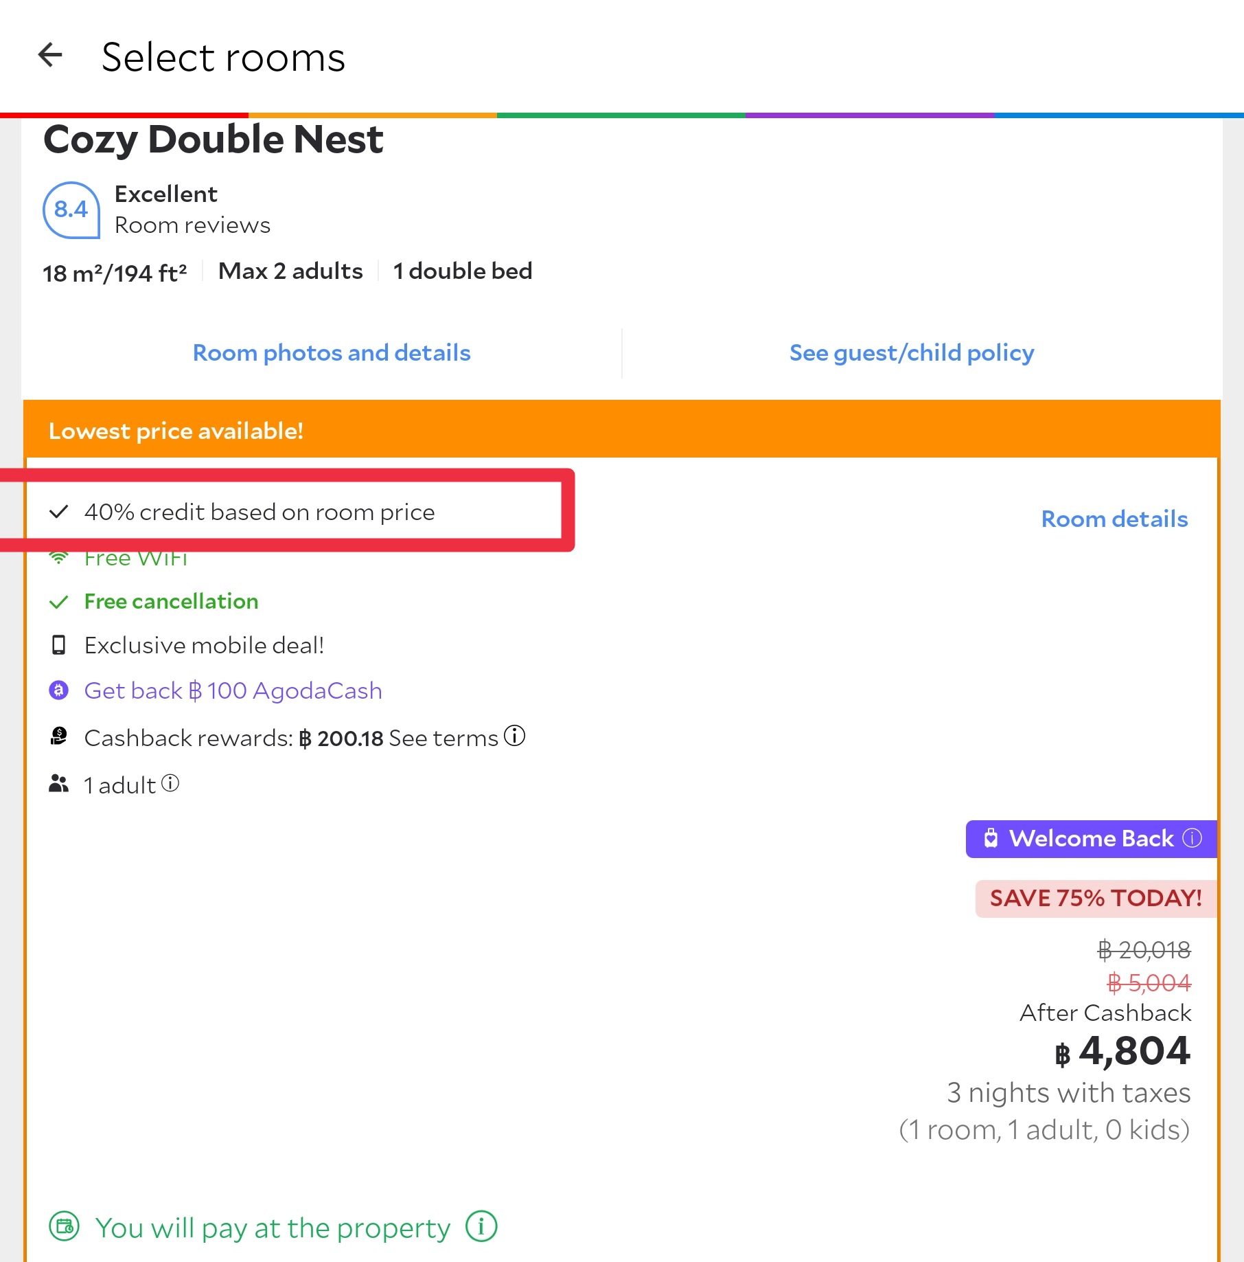The image size is (1244, 1262).
Task: Tap the 8.4 review score badge
Action: (x=71, y=210)
